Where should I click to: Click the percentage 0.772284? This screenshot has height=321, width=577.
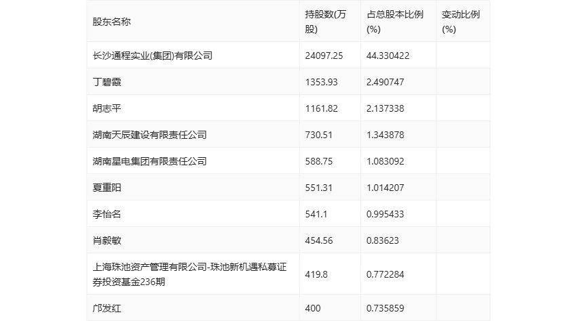pyautogui.click(x=386, y=274)
